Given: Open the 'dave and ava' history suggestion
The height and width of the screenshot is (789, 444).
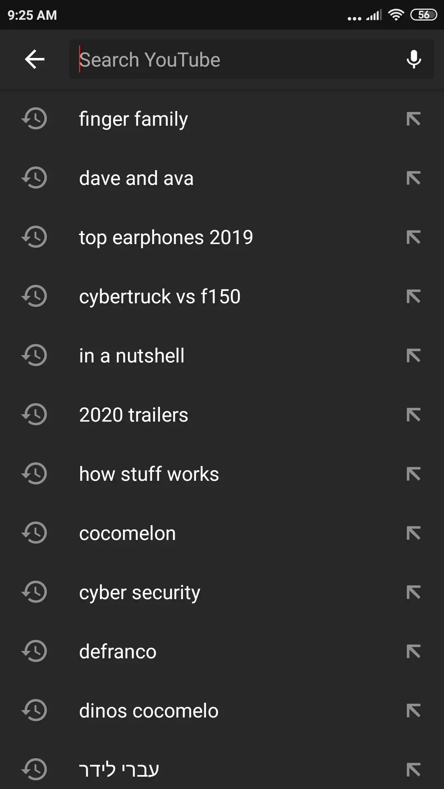Looking at the screenshot, I should [x=136, y=178].
